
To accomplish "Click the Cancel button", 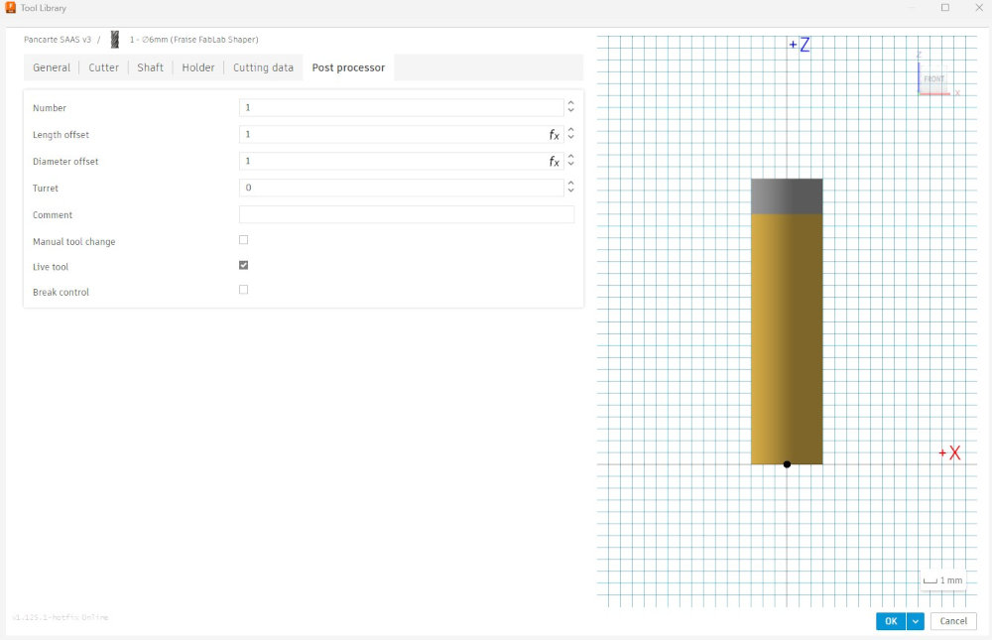I will 953,621.
